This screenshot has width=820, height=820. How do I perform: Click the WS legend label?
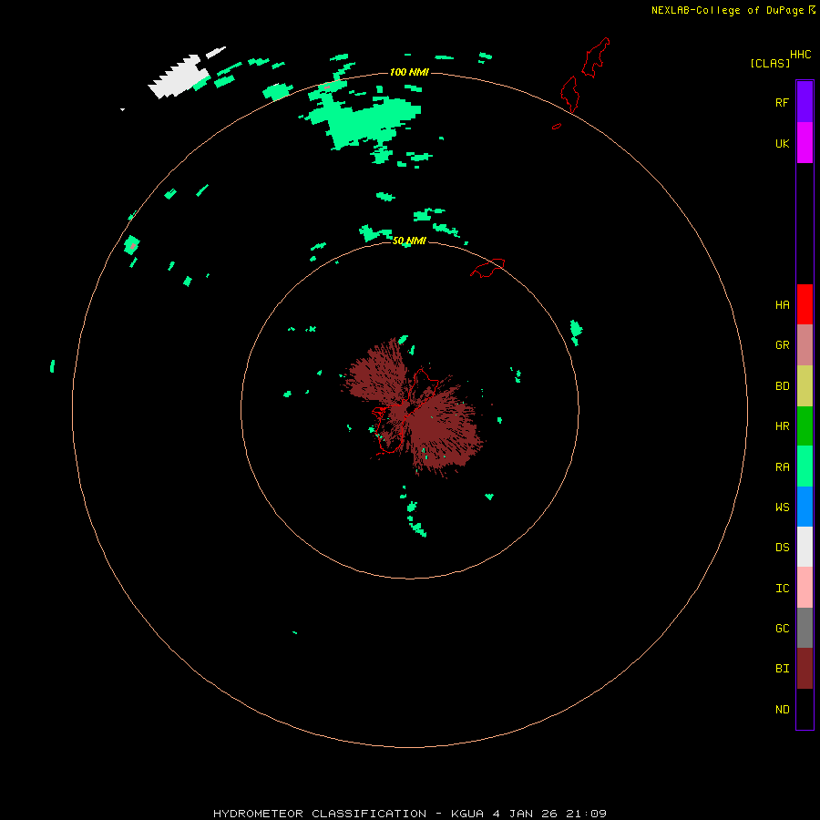click(x=782, y=507)
